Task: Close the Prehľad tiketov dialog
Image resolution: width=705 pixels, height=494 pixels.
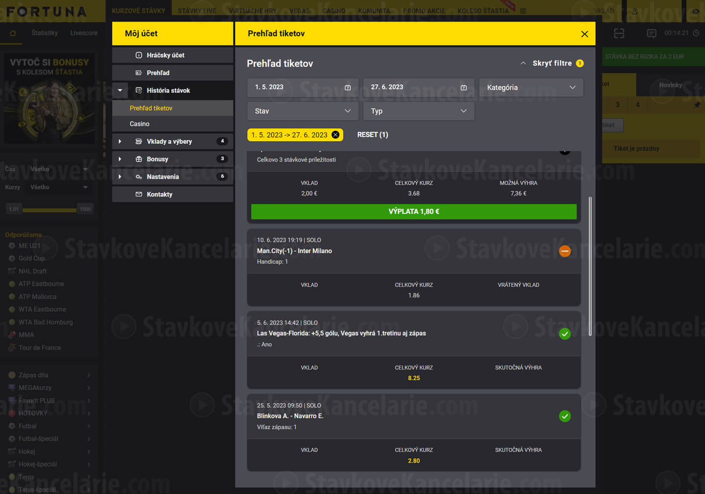Action: point(585,34)
